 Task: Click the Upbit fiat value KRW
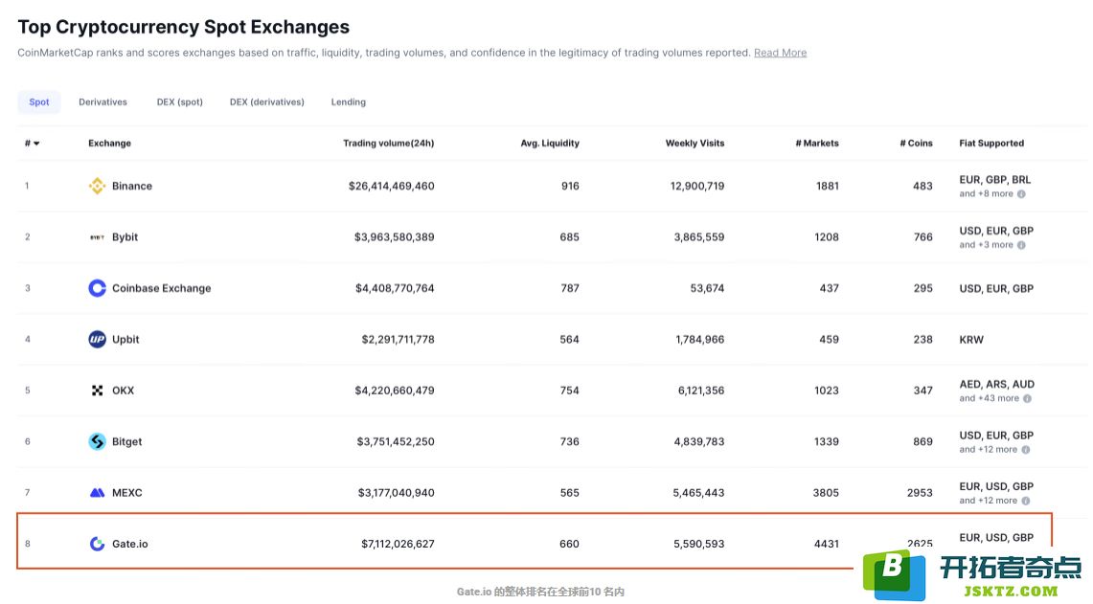coord(971,339)
